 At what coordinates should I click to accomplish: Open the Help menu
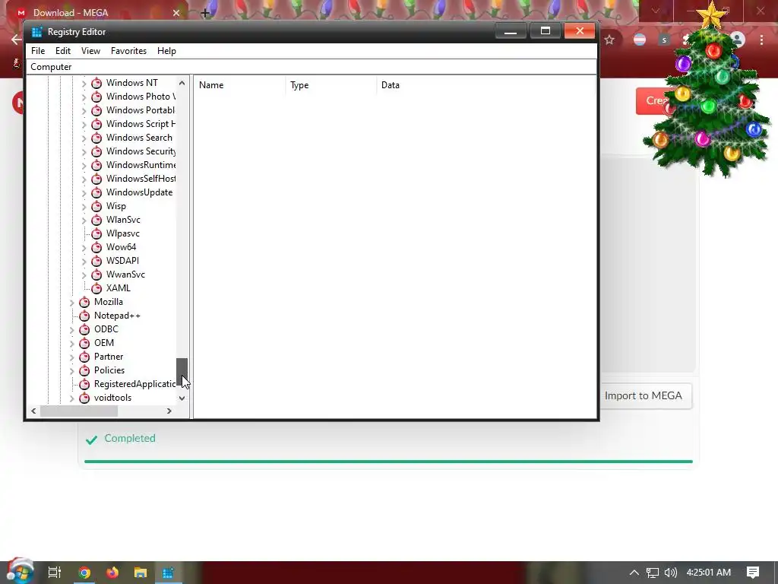pos(166,51)
